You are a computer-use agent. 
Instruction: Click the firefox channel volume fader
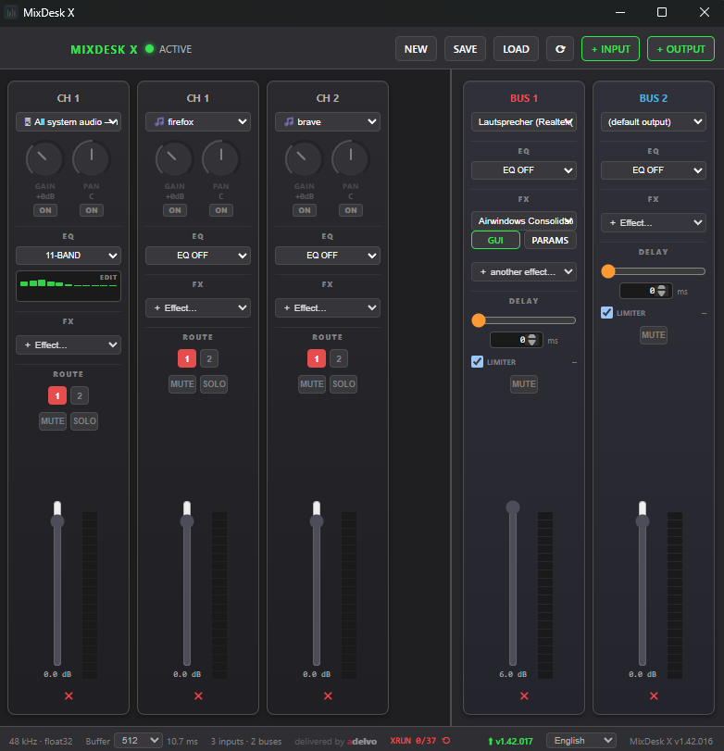click(x=187, y=521)
